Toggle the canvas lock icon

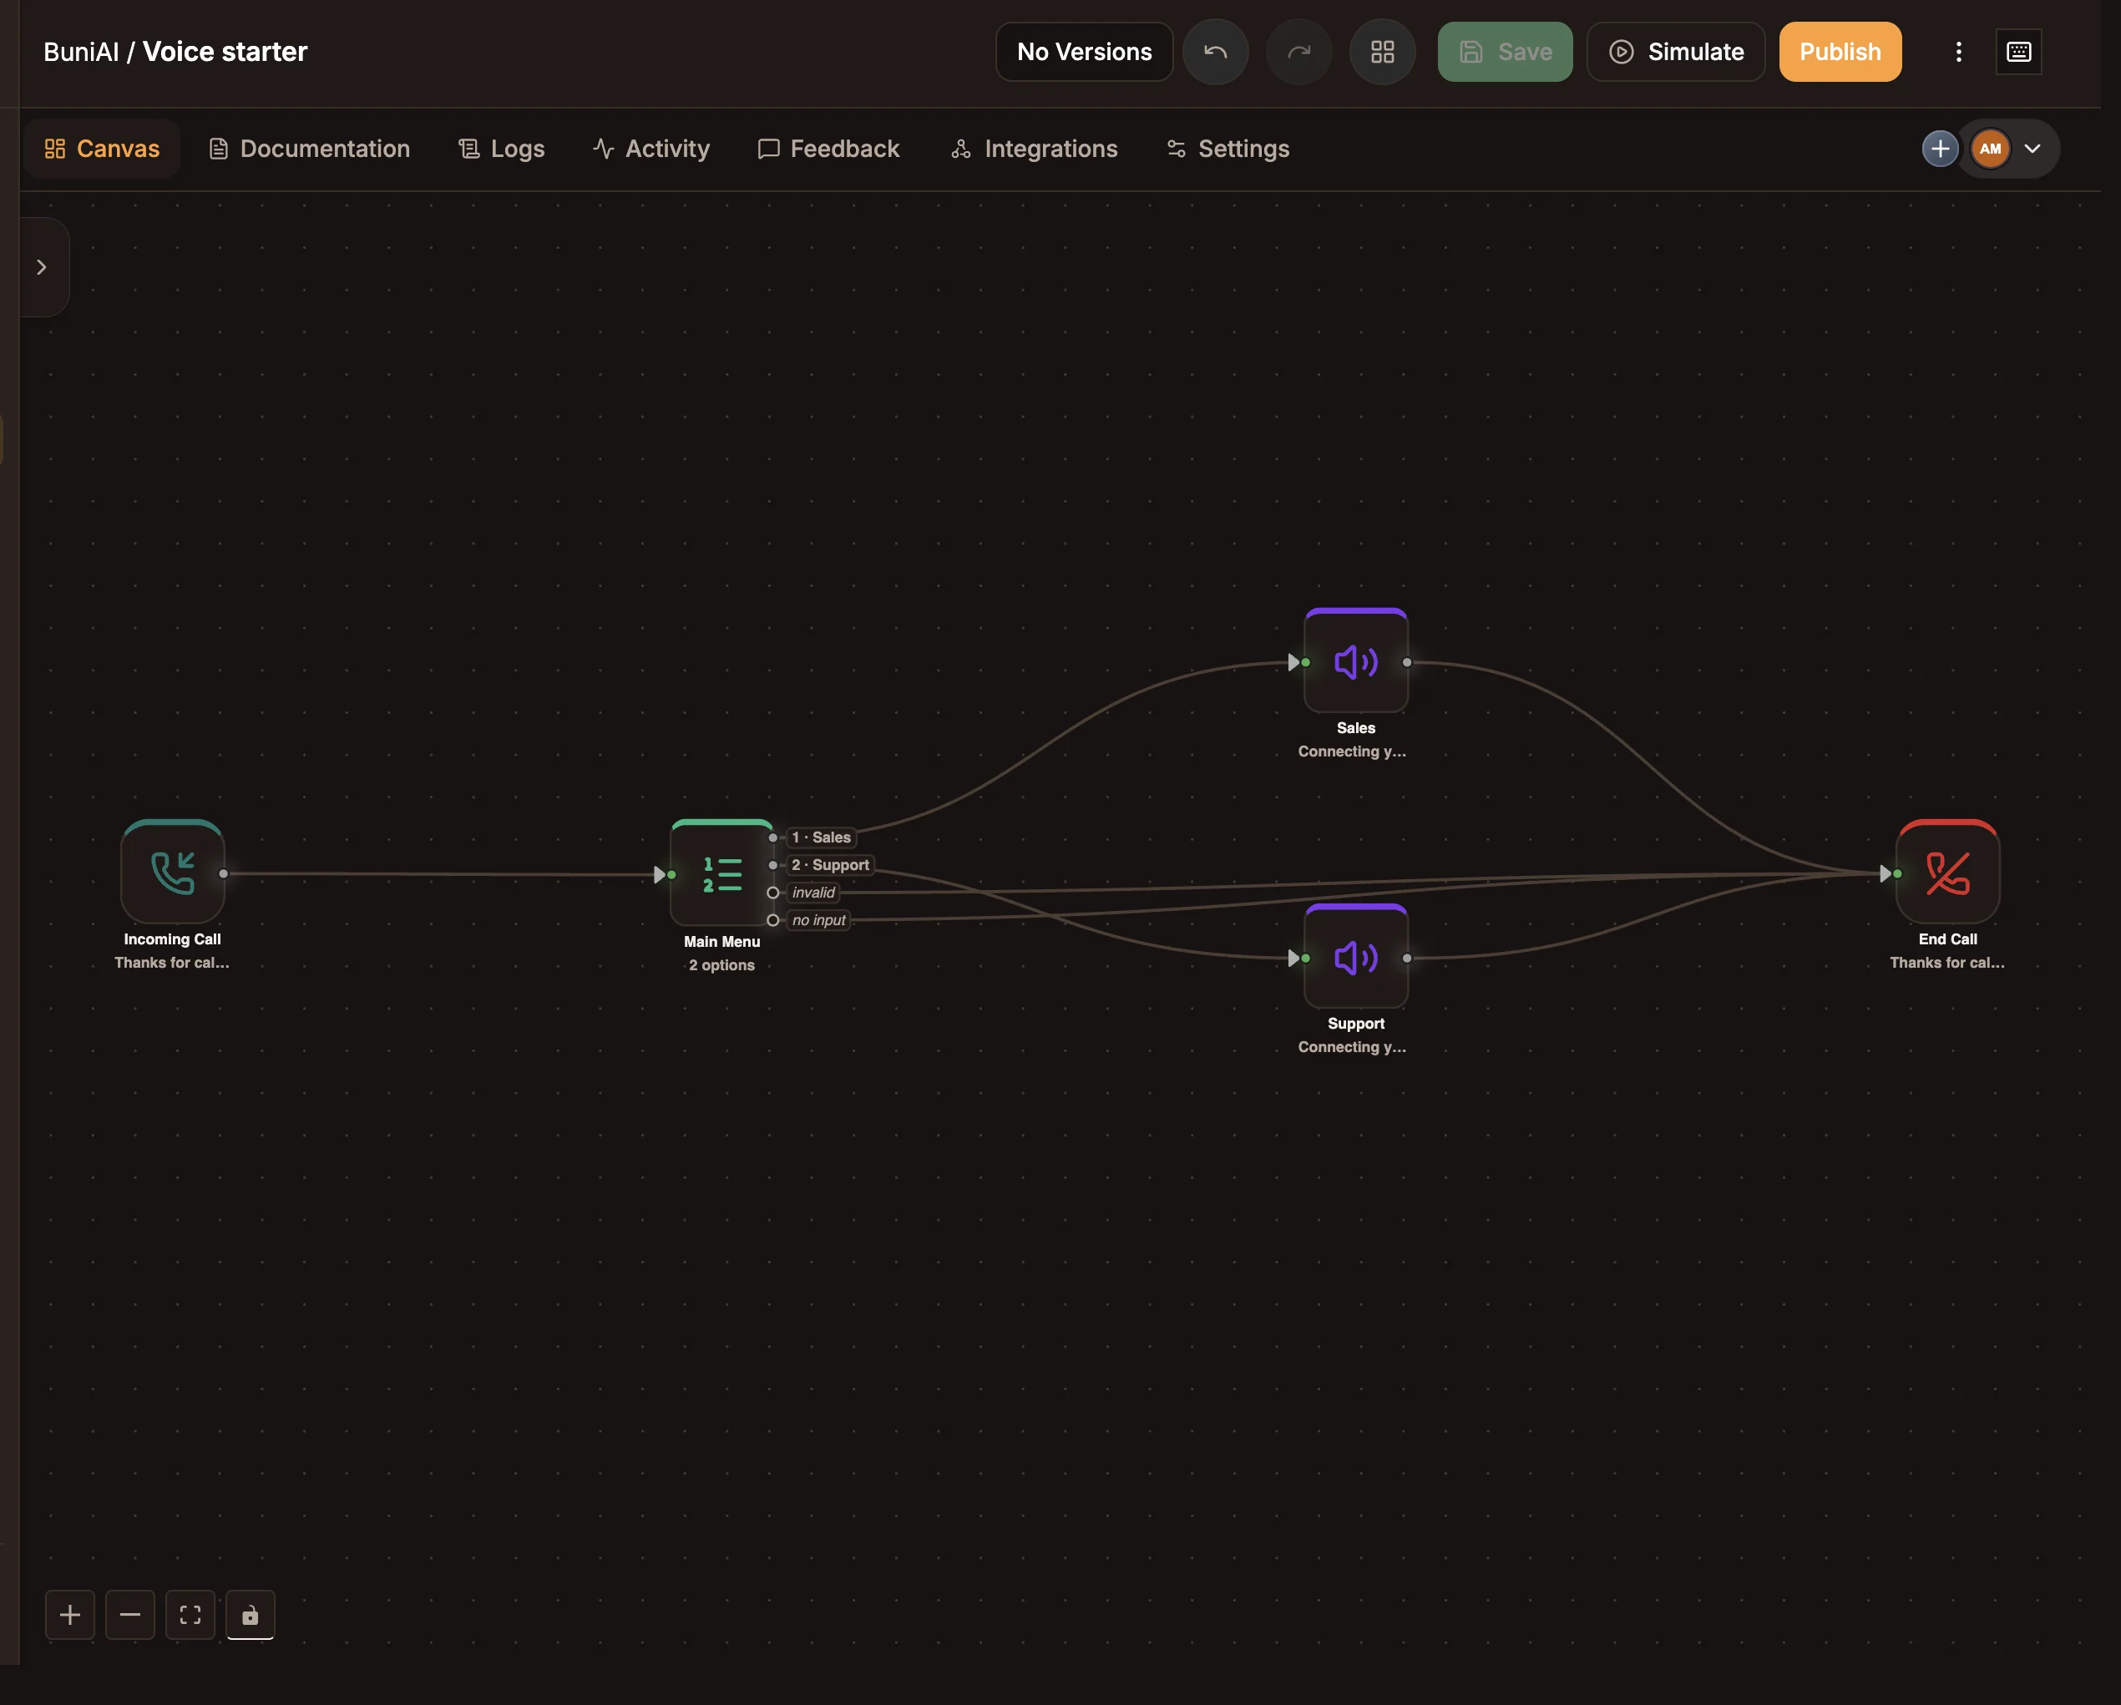250,1615
